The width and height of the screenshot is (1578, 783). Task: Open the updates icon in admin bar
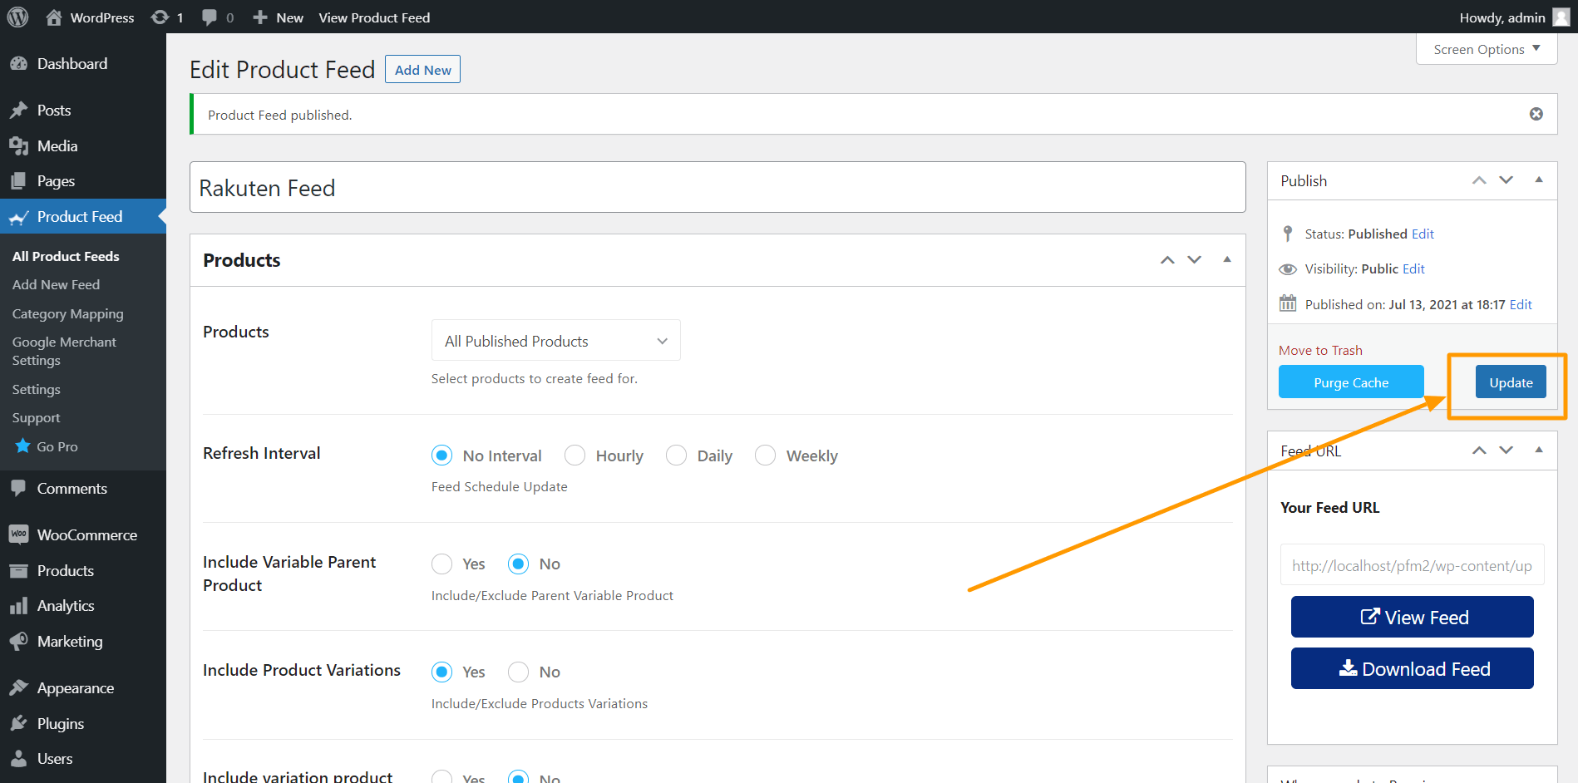pos(160,17)
